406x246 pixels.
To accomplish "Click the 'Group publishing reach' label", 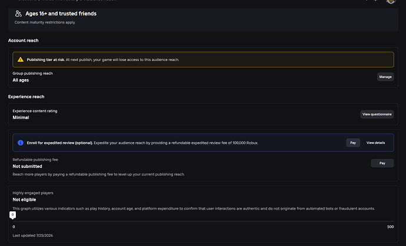I will pyautogui.click(x=32, y=73).
